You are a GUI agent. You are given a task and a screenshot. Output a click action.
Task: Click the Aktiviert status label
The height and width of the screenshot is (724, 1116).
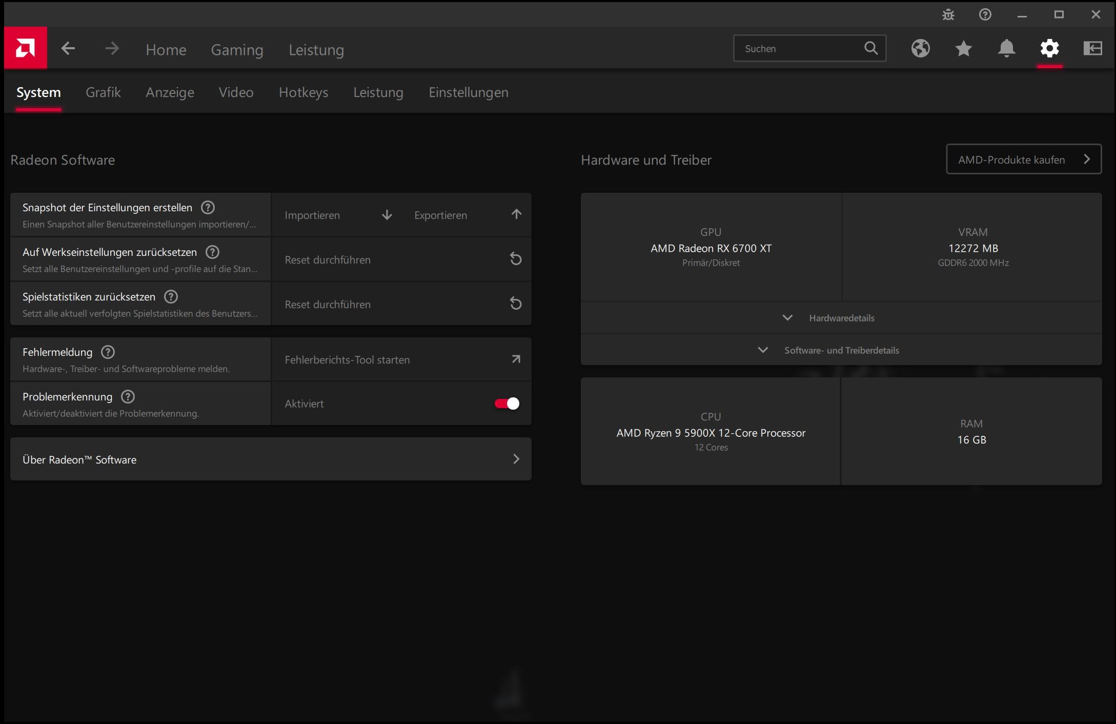click(304, 404)
